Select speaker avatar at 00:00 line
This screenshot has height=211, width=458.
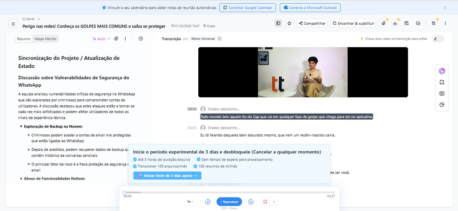pos(203,109)
